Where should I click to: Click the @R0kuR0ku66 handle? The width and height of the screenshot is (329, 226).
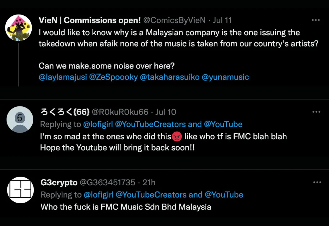click(x=120, y=112)
